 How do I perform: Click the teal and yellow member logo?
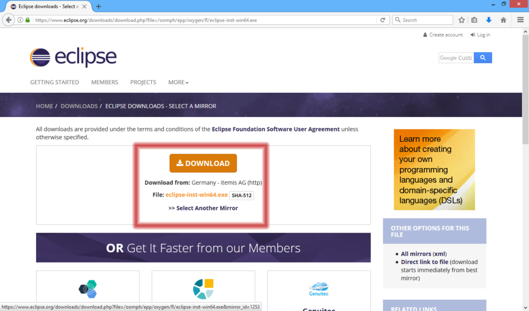pyautogui.click(x=203, y=289)
